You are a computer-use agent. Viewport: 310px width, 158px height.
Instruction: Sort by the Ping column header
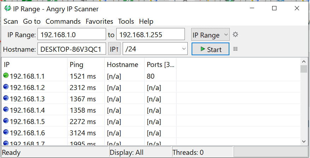[86, 64]
